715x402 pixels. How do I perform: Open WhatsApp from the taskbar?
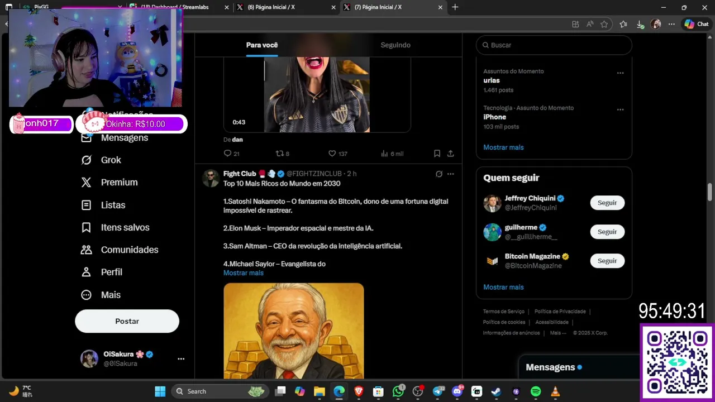[398, 391]
